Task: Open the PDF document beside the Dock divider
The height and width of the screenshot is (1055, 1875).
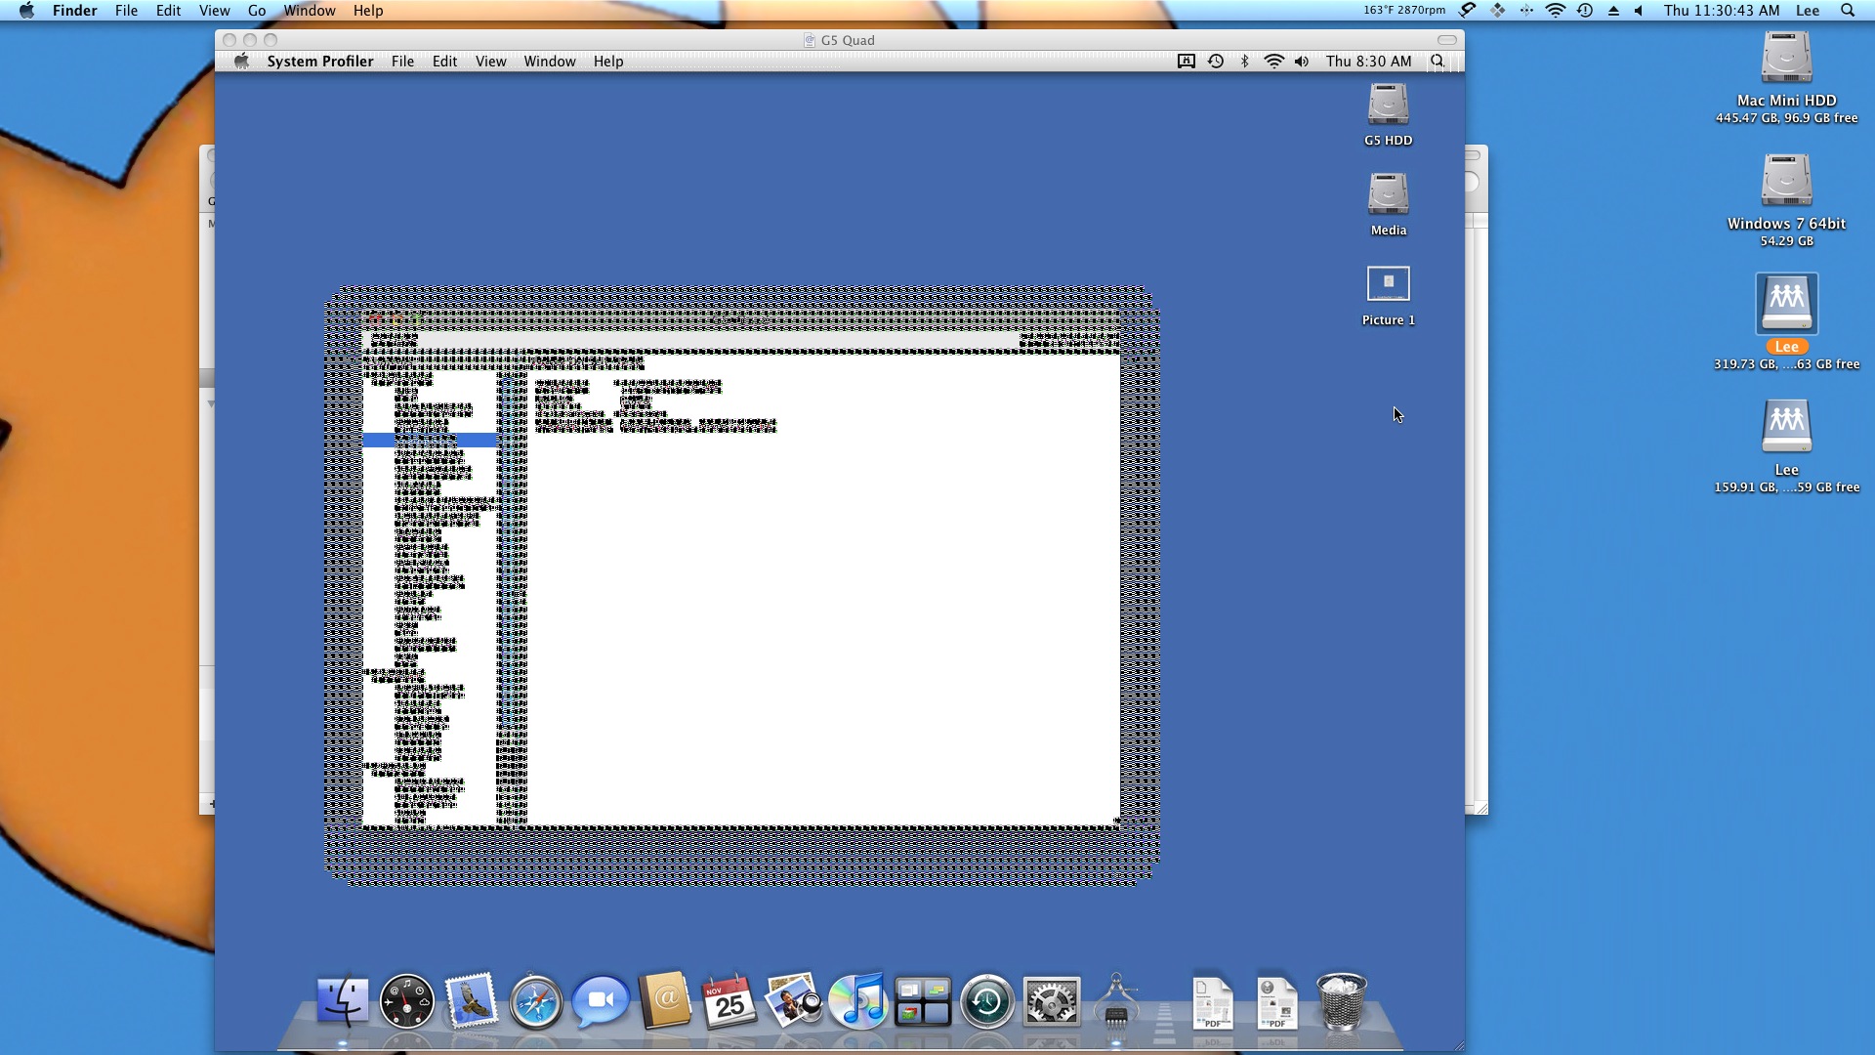Action: coord(1212,1004)
